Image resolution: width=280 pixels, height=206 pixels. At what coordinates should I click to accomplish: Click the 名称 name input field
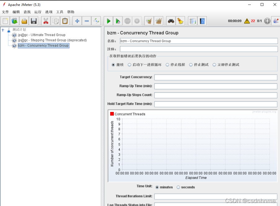(x=199, y=41)
